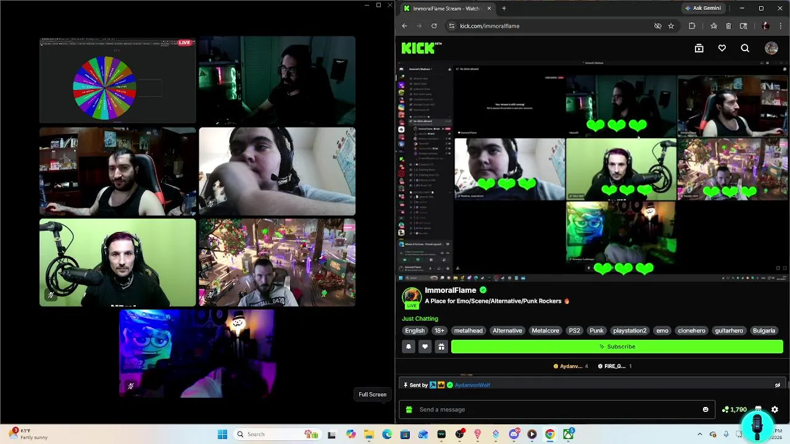Click the Send a message field
The width and height of the screenshot is (790, 444).
[x=557, y=409]
